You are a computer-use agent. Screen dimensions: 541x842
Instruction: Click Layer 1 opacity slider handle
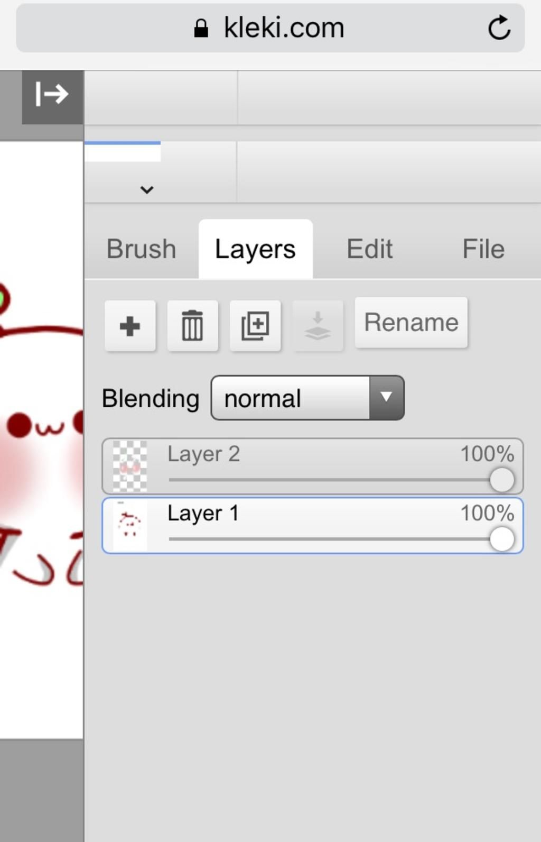[502, 539]
